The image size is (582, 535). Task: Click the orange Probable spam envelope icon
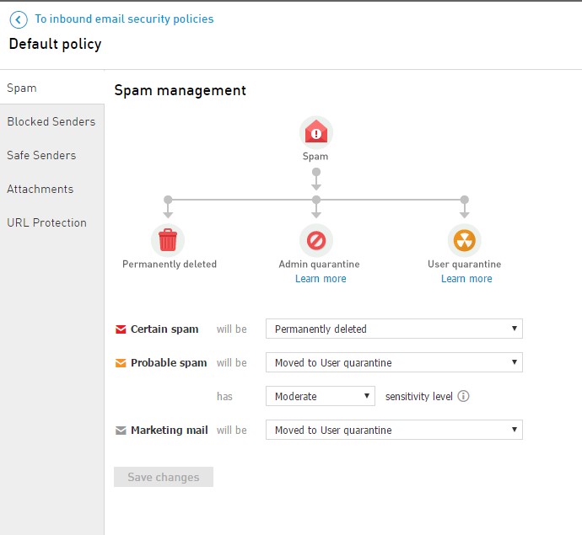click(121, 363)
